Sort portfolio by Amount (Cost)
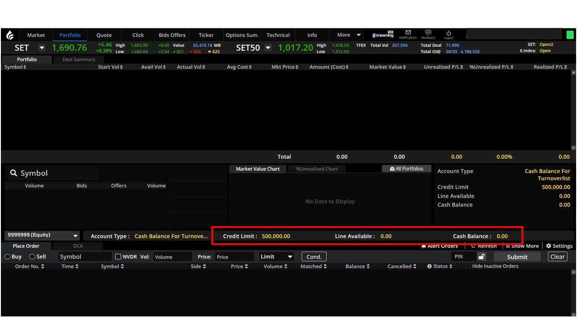 pyautogui.click(x=329, y=67)
